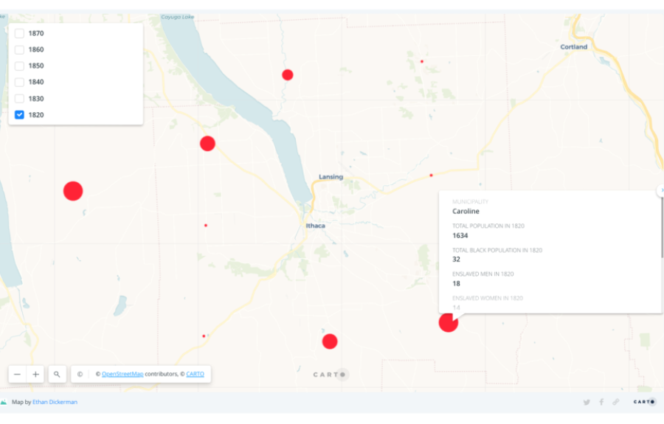Zoom in with the plus button

[35, 375]
